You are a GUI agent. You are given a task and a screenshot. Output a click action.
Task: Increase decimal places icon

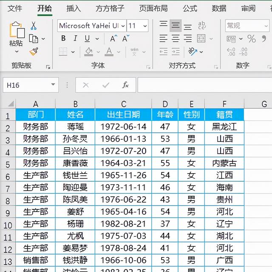pos(231,52)
